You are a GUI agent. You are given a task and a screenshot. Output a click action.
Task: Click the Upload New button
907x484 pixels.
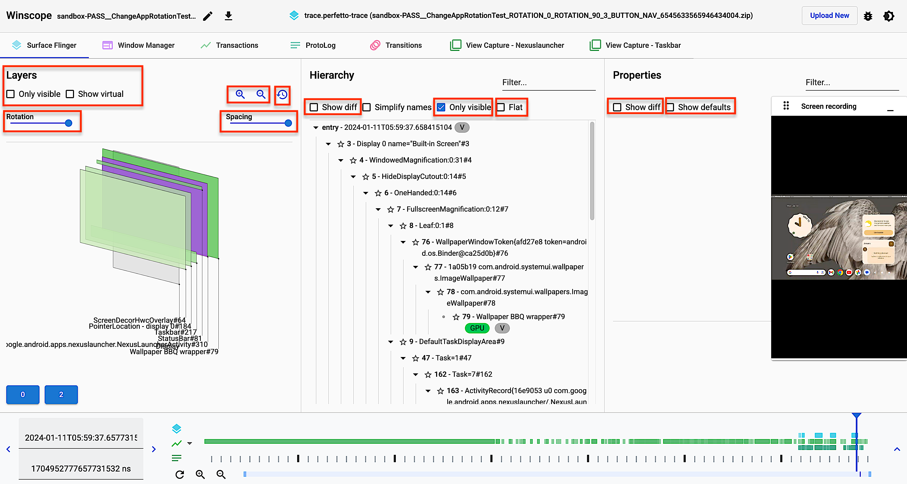(x=829, y=16)
